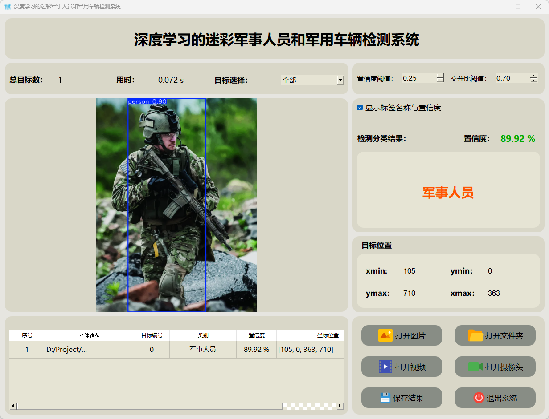Click the green camera icon
549x419 pixels.
pyautogui.click(x=475, y=367)
